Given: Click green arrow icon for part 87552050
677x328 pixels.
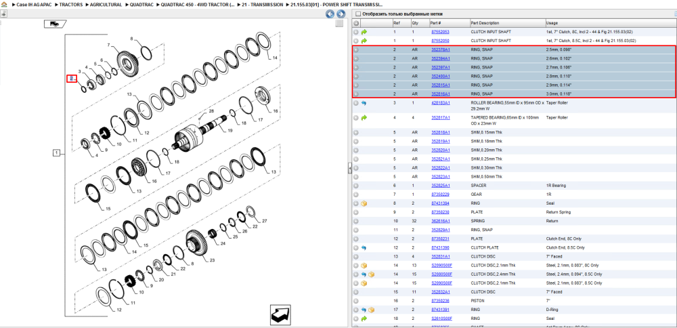Looking at the screenshot, I should coord(364,41).
